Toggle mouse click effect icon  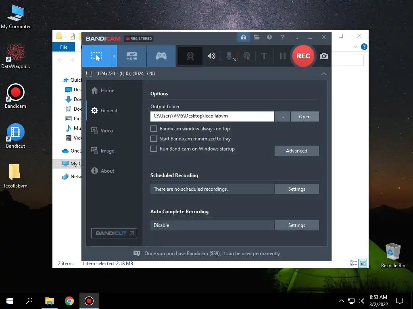247,56
